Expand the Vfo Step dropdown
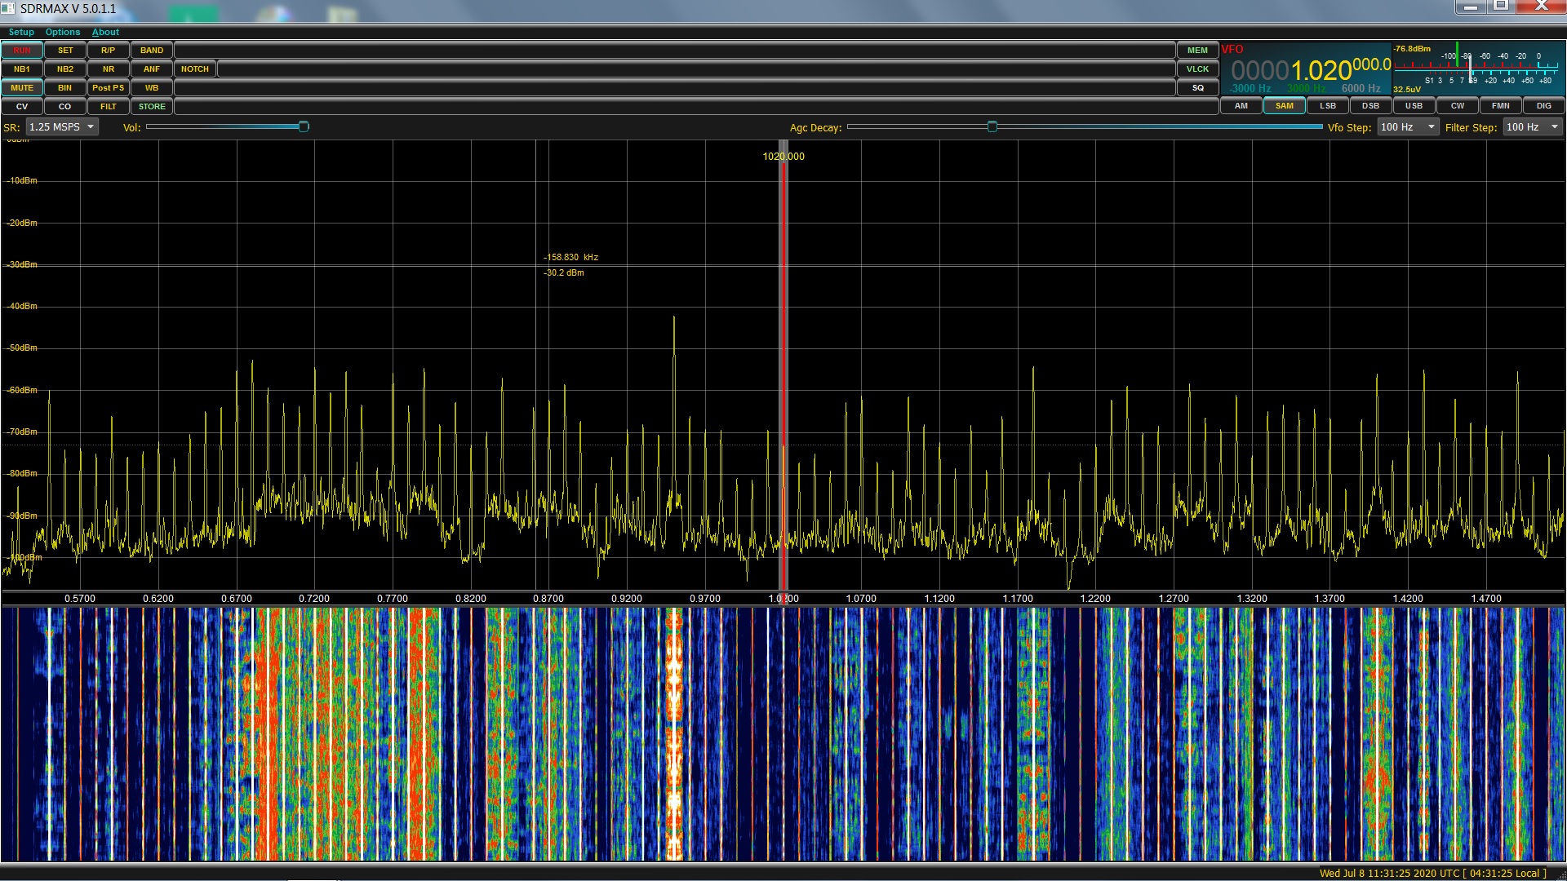The height and width of the screenshot is (881, 1567). pyautogui.click(x=1408, y=127)
